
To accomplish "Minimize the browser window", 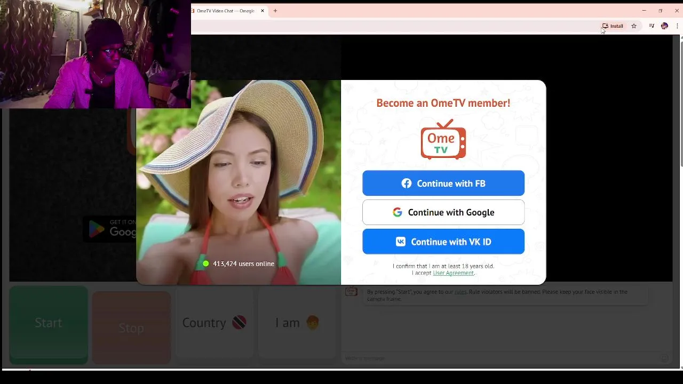I will [x=644, y=11].
